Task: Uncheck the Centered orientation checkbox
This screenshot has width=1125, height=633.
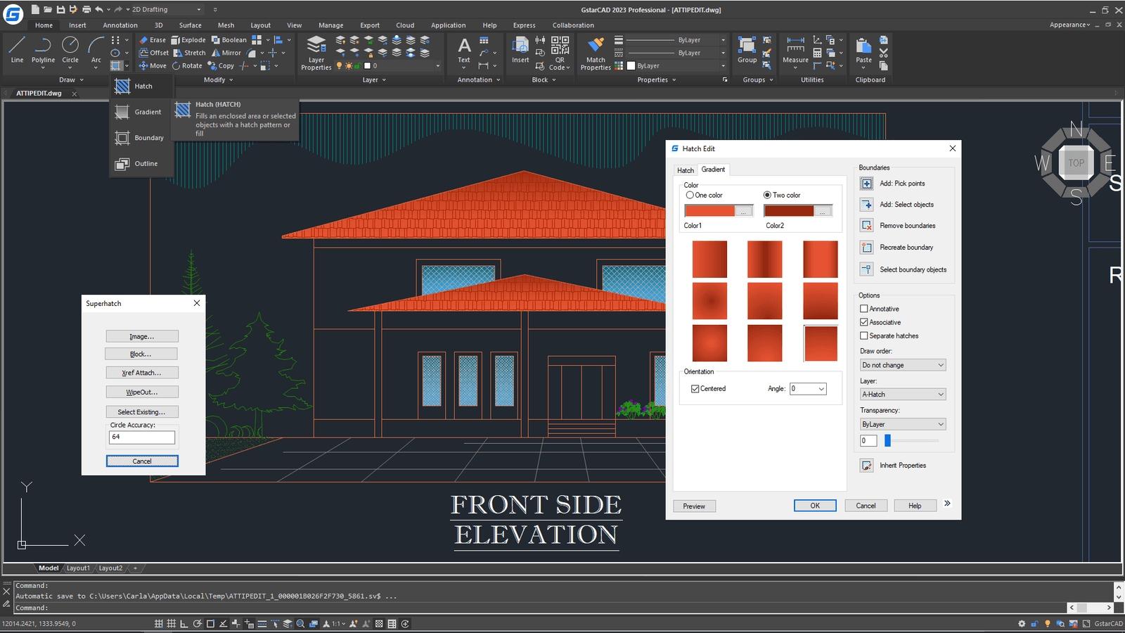Action: point(695,389)
